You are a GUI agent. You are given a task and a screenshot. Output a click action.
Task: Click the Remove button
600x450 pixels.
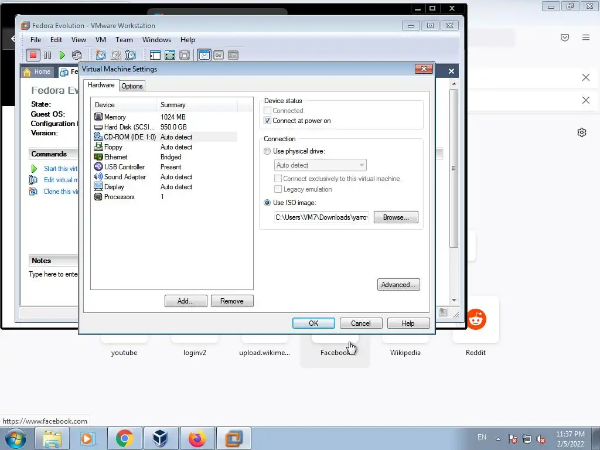point(232,301)
